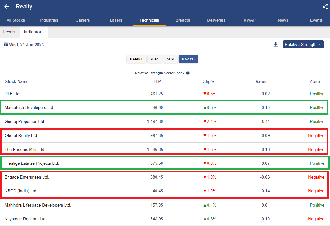Sort by Zone column header

coord(315,81)
